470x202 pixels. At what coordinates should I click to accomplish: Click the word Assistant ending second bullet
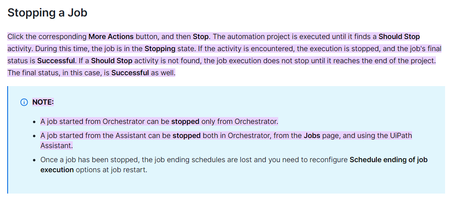[56, 146]
